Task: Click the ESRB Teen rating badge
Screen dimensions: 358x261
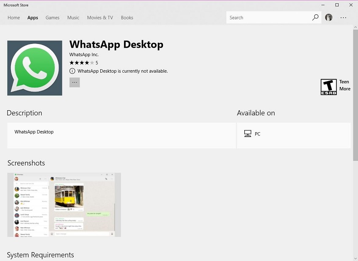Action: pos(329,87)
